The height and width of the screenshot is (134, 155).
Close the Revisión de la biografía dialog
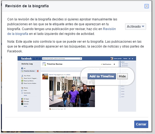(146, 6)
